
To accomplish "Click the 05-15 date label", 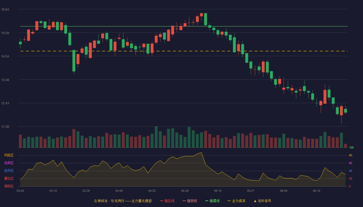I will tap(218, 191).
